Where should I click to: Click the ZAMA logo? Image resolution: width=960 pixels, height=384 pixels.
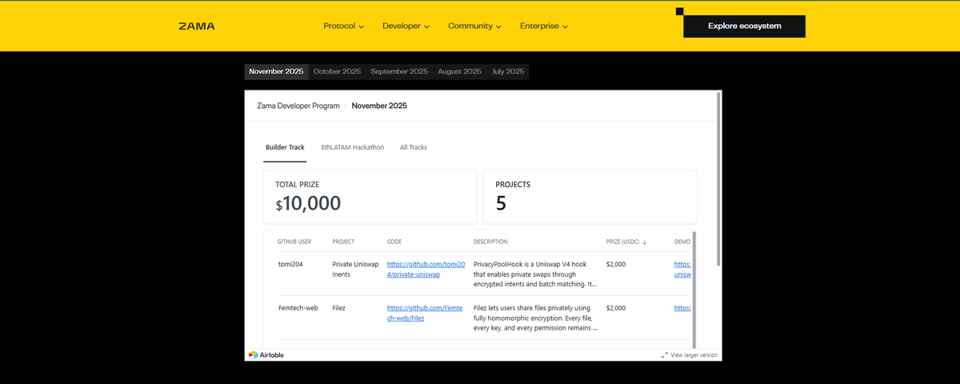pyautogui.click(x=197, y=26)
